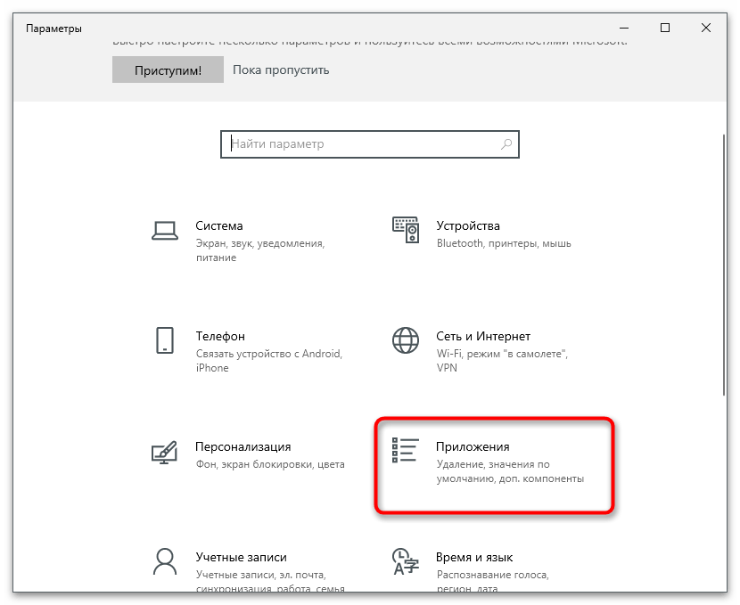Click the Приступим! button
The height and width of the screenshot is (605, 740).
coord(168,69)
